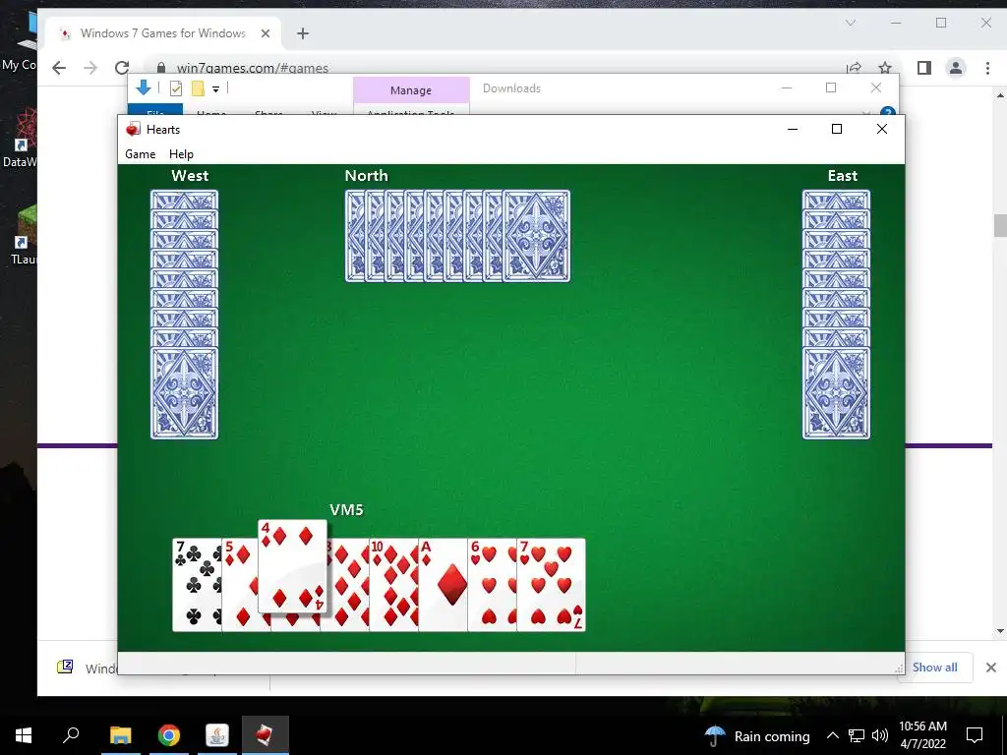
Task: Open the clock showing 10:56 AM
Action: (922, 735)
